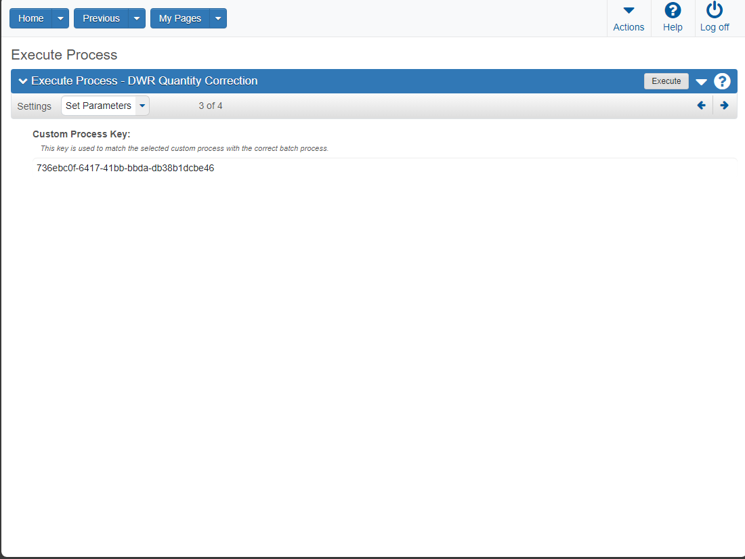Viewport: 745px width, 559px height.
Task: Expand the Home button dropdown arrow
Action: pos(60,18)
